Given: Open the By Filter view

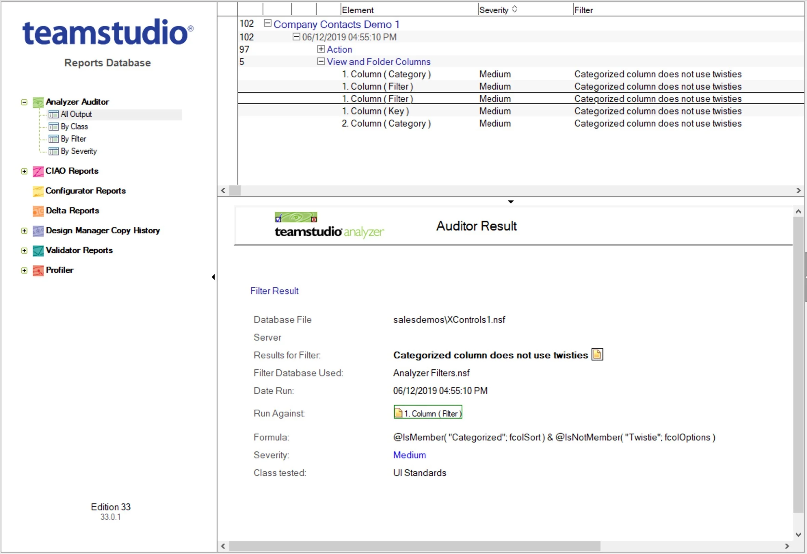Looking at the screenshot, I should pyautogui.click(x=73, y=139).
